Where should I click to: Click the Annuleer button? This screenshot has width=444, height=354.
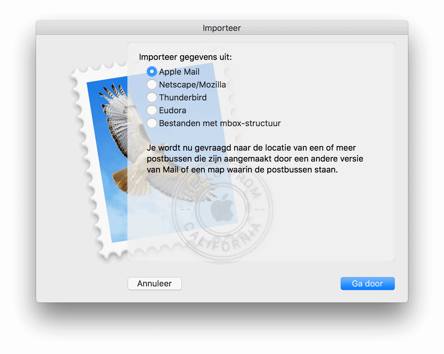(x=155, y=284)
